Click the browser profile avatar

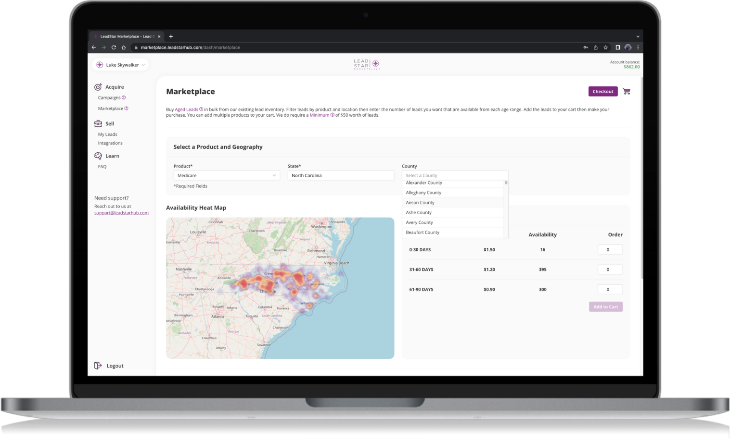click(628, 48)
